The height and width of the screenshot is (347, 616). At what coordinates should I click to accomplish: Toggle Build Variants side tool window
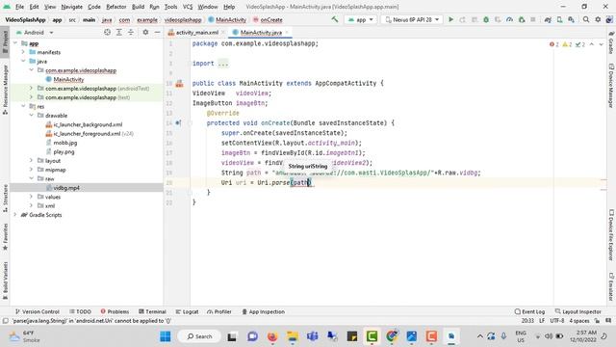(x=5, y=280)
